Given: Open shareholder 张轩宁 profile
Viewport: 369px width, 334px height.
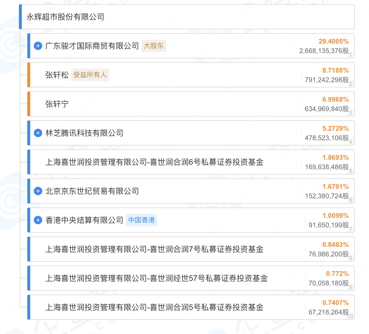Looking at the screenshot, I should 57,104.
